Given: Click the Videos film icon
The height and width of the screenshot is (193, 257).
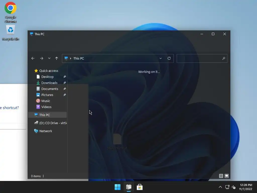Looking at the screenshot, I should point(38,107).
